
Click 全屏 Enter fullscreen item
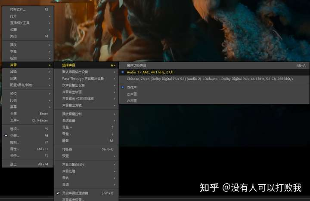[28, 114]
